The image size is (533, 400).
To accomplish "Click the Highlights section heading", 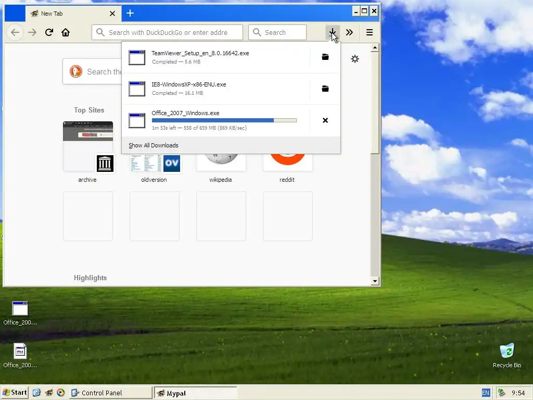I will [x=91, y=278].
